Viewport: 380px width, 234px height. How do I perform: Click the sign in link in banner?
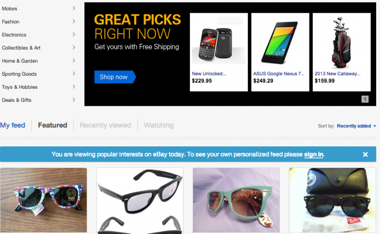pos(313,154)
